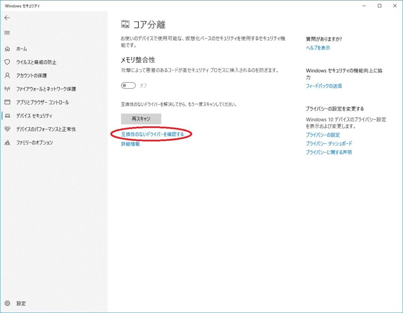Image resolution: width=403 pixels, height=313 pixels.
Task: Open the プライバシーの設定 link
Action: (323, 135)
